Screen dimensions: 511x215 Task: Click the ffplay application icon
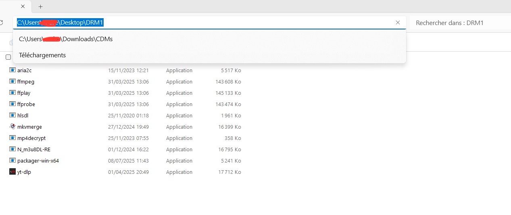coord(12,93)
